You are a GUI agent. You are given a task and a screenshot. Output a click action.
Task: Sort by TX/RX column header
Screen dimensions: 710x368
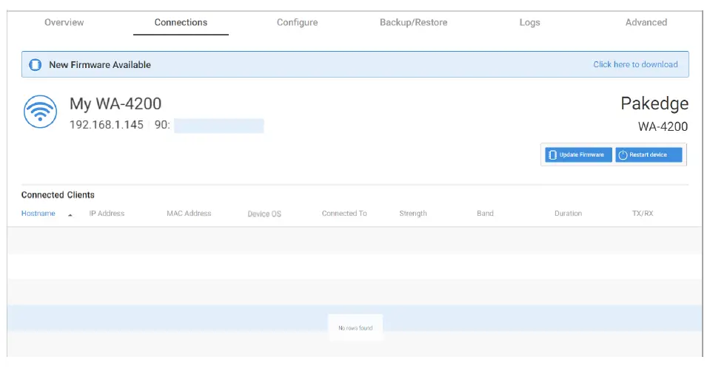coord(643,214)
